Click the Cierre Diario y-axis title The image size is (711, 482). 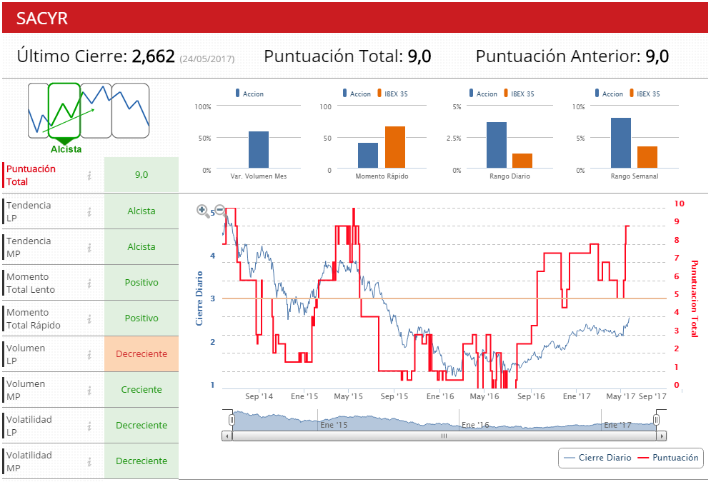coord(199,298)
